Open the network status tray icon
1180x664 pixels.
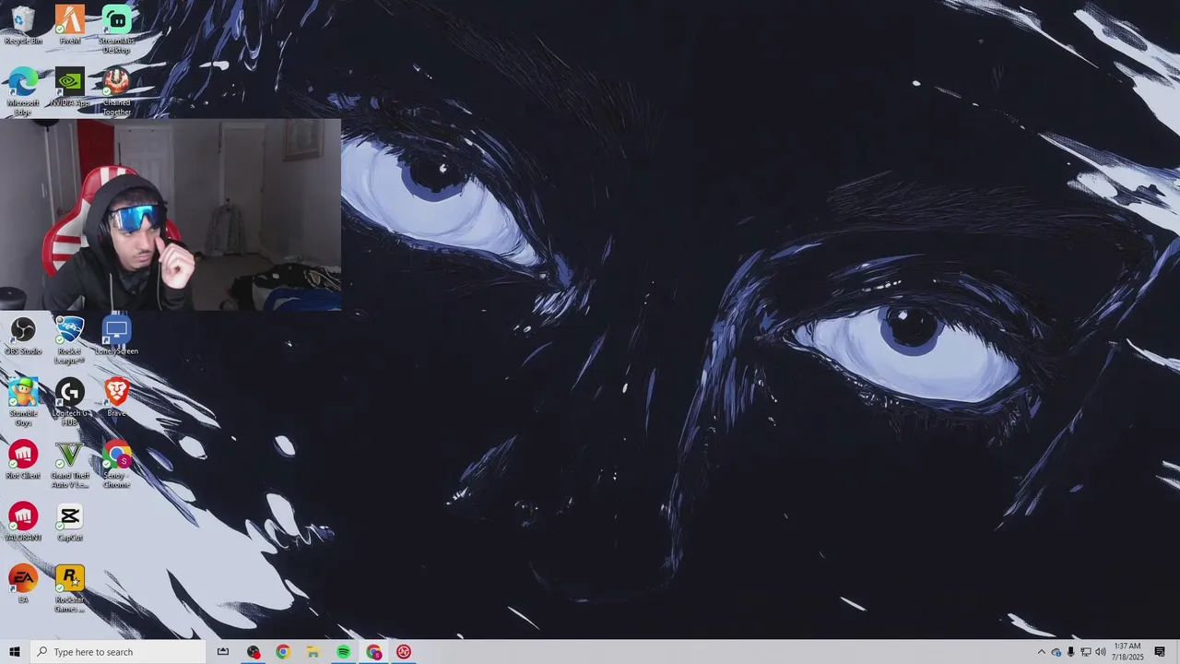[1086, 652]
